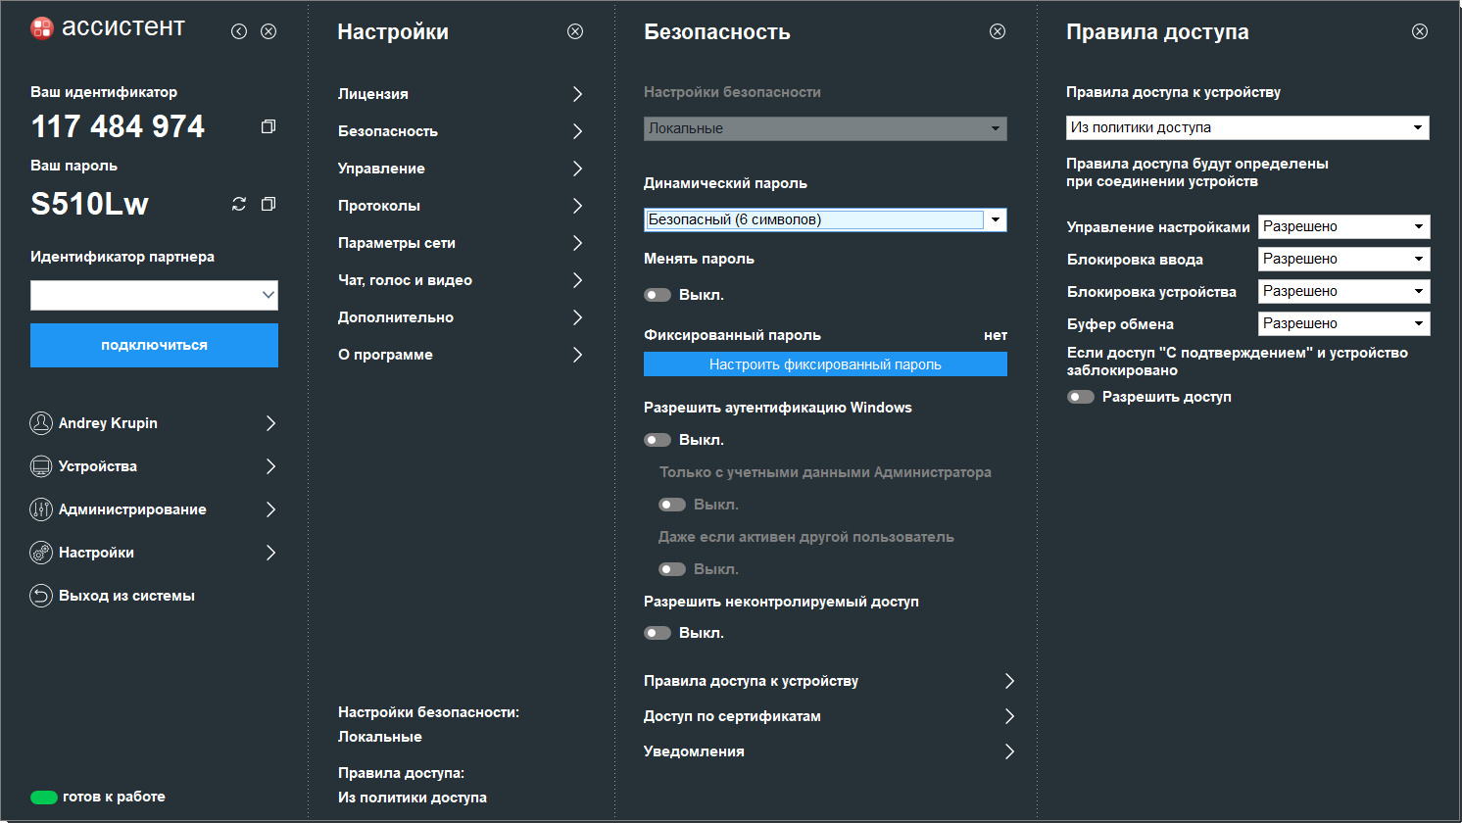Select Параметры сети in the settings list
Screen dimensions: 1462x823
click(460, 243)
